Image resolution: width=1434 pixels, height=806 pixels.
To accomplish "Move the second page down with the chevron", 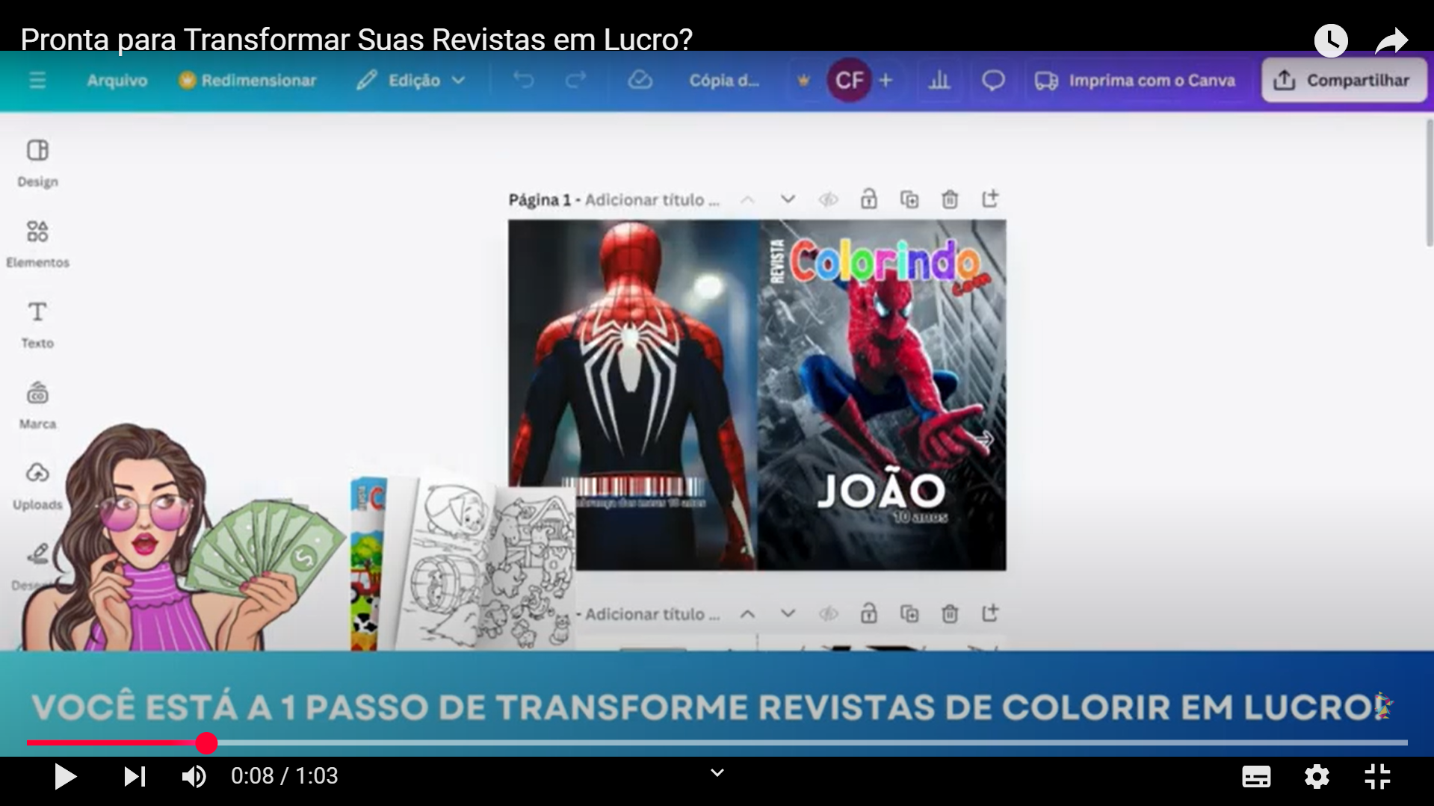I will [788, 614].
